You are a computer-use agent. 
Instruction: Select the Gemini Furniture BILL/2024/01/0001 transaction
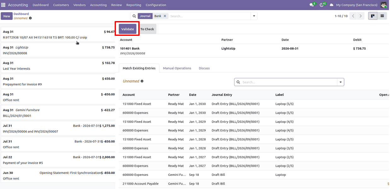[59, 113]
